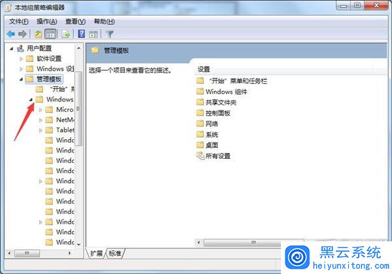Click tree pane scroll up arrow
The image size is (392, 274).
coord(79,48)
